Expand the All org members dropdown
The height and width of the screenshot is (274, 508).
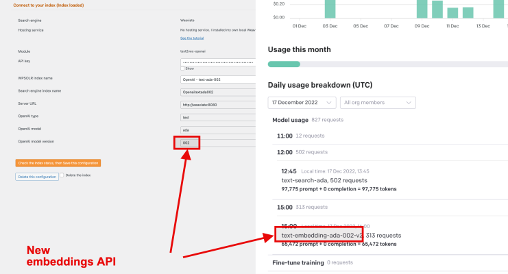pos(378,103)
